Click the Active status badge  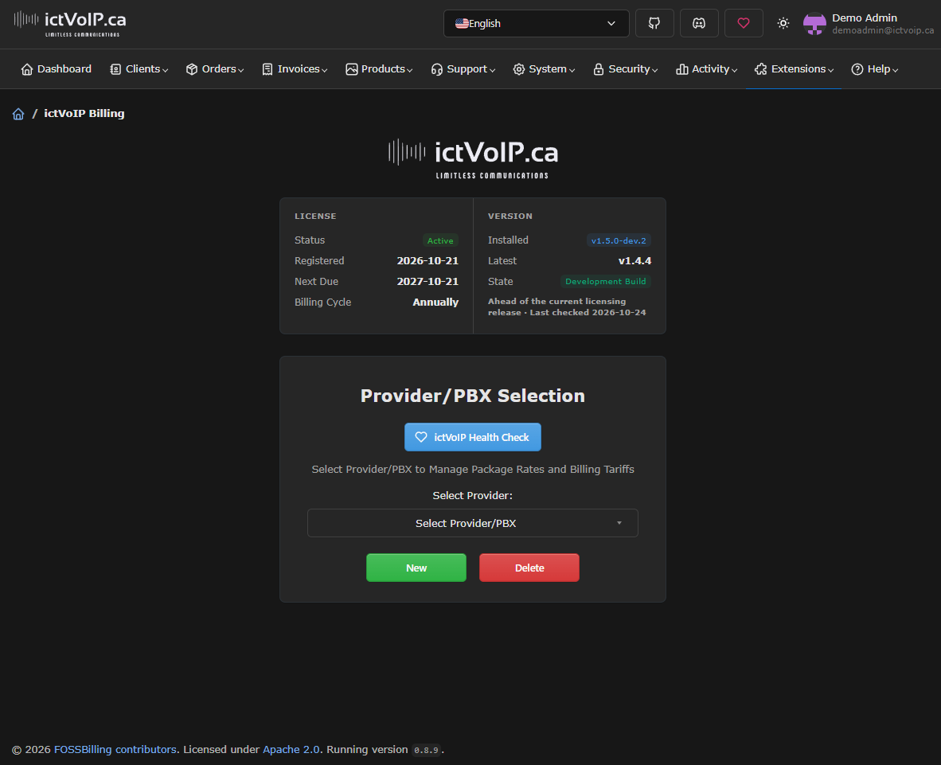click(x=440, y=240)
